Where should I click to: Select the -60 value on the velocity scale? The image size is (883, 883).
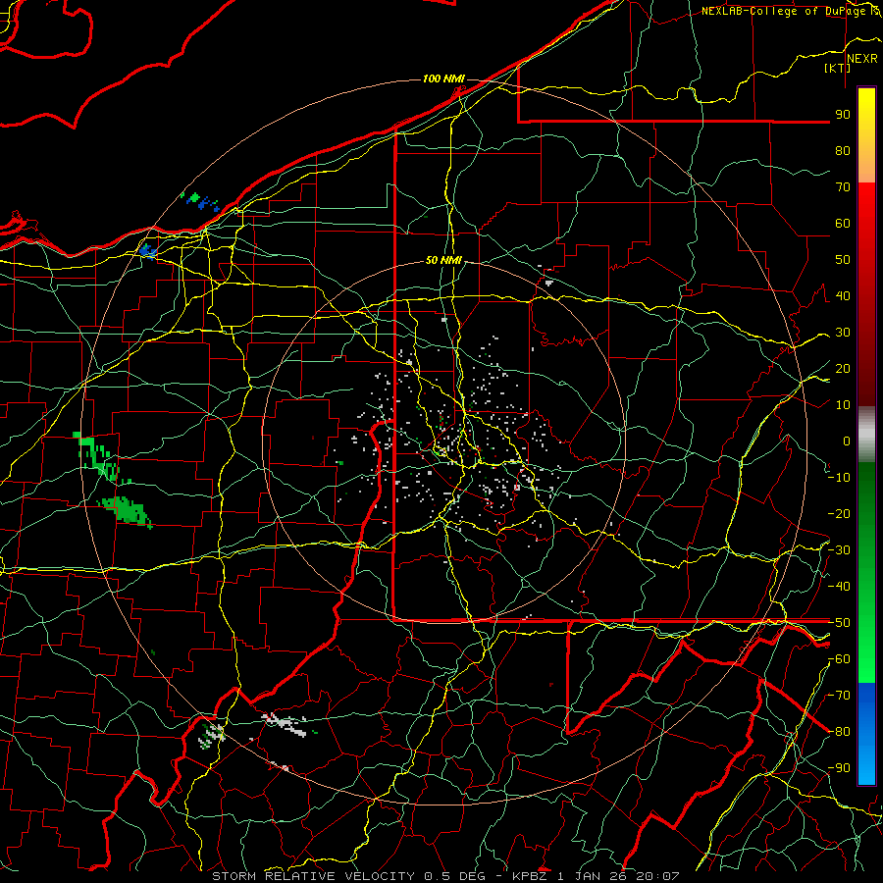coord(839,659)
